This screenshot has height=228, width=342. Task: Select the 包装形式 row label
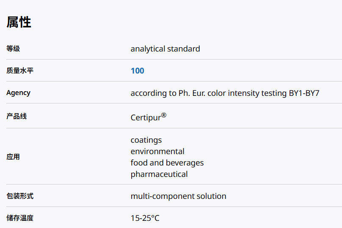click(x=20, y=196)
